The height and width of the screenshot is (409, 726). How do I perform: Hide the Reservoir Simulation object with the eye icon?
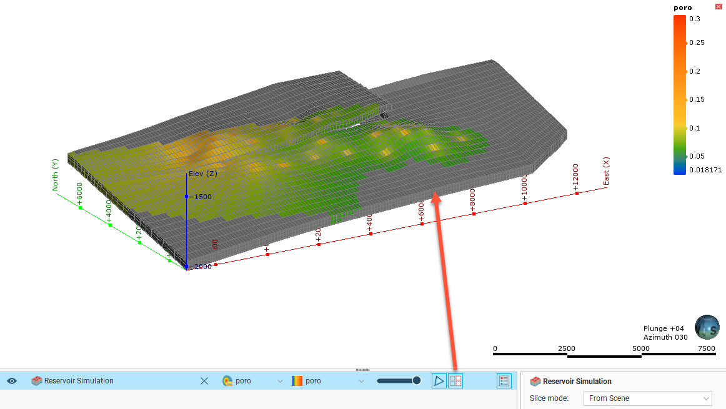coord(12,381)
